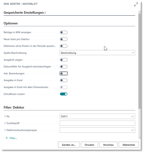Click the Nr. field containing 55811
Screen dimensions: 144x153
(x=97, y=116)
